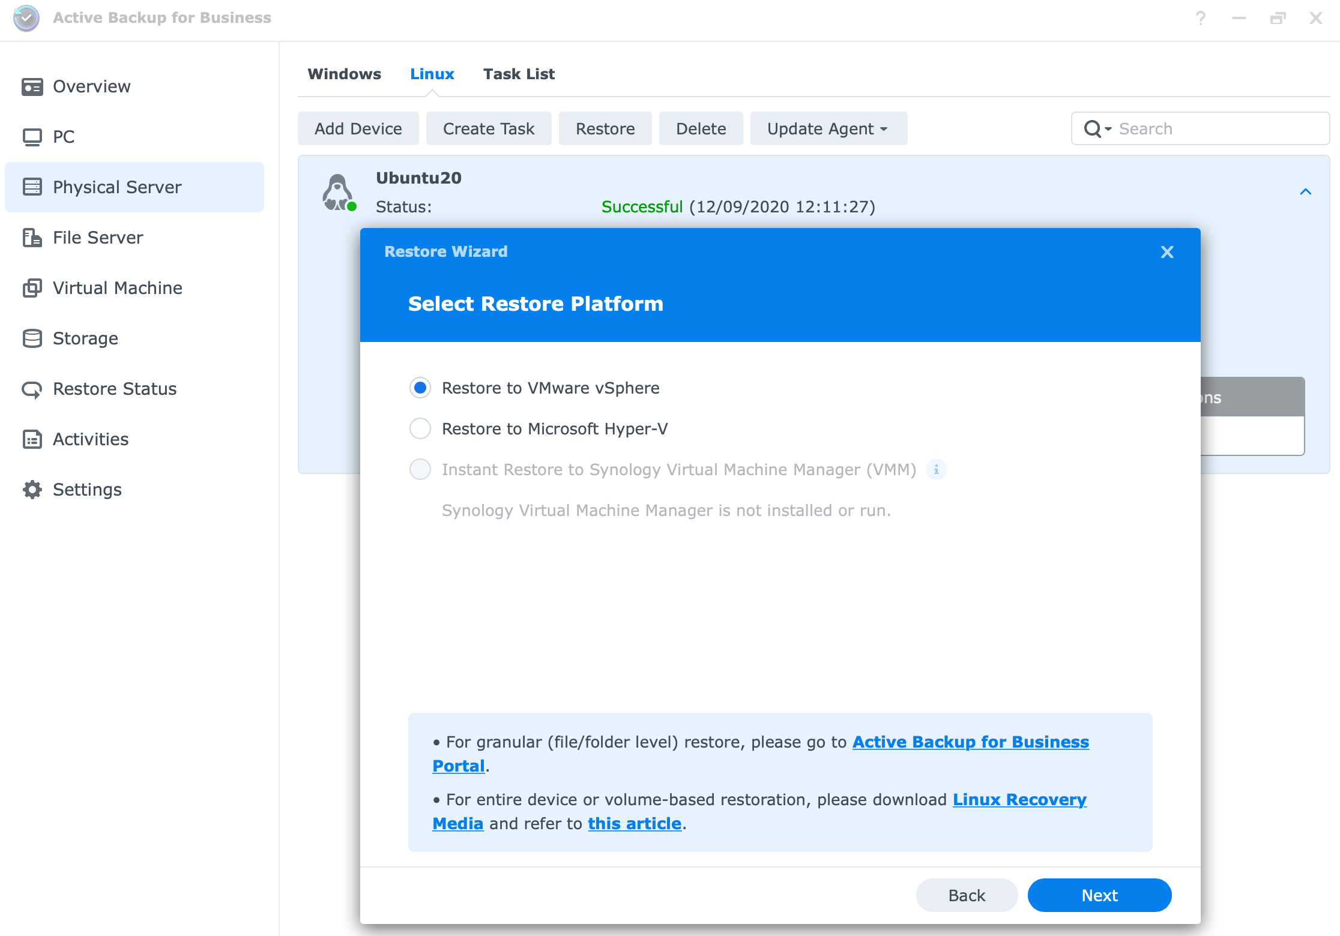1340x936 pixels.
Task: Click the Ubuntu20 Linux penguin device icon
Action: (339, 193)
